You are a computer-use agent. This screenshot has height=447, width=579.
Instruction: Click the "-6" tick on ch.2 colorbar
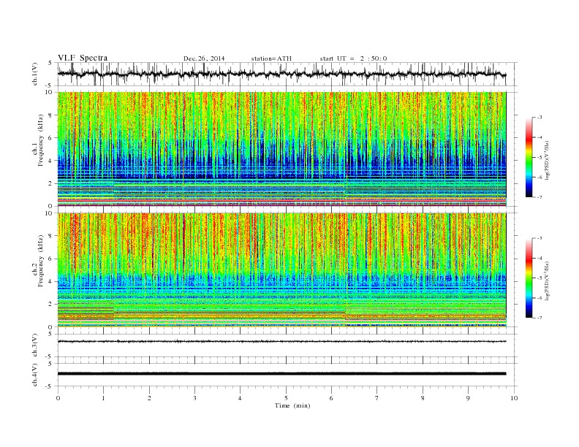[x=540, y=298]
